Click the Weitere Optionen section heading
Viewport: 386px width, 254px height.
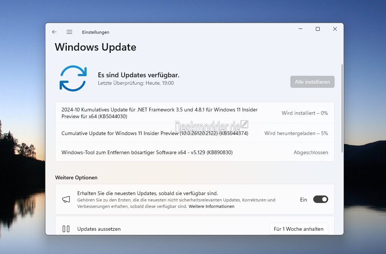coord(76,177)
